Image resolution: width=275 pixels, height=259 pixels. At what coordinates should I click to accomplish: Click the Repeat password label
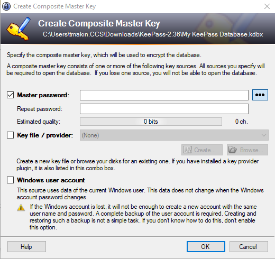40,109
